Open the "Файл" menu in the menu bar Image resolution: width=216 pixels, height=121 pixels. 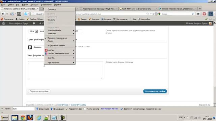(x=3, y=5)
